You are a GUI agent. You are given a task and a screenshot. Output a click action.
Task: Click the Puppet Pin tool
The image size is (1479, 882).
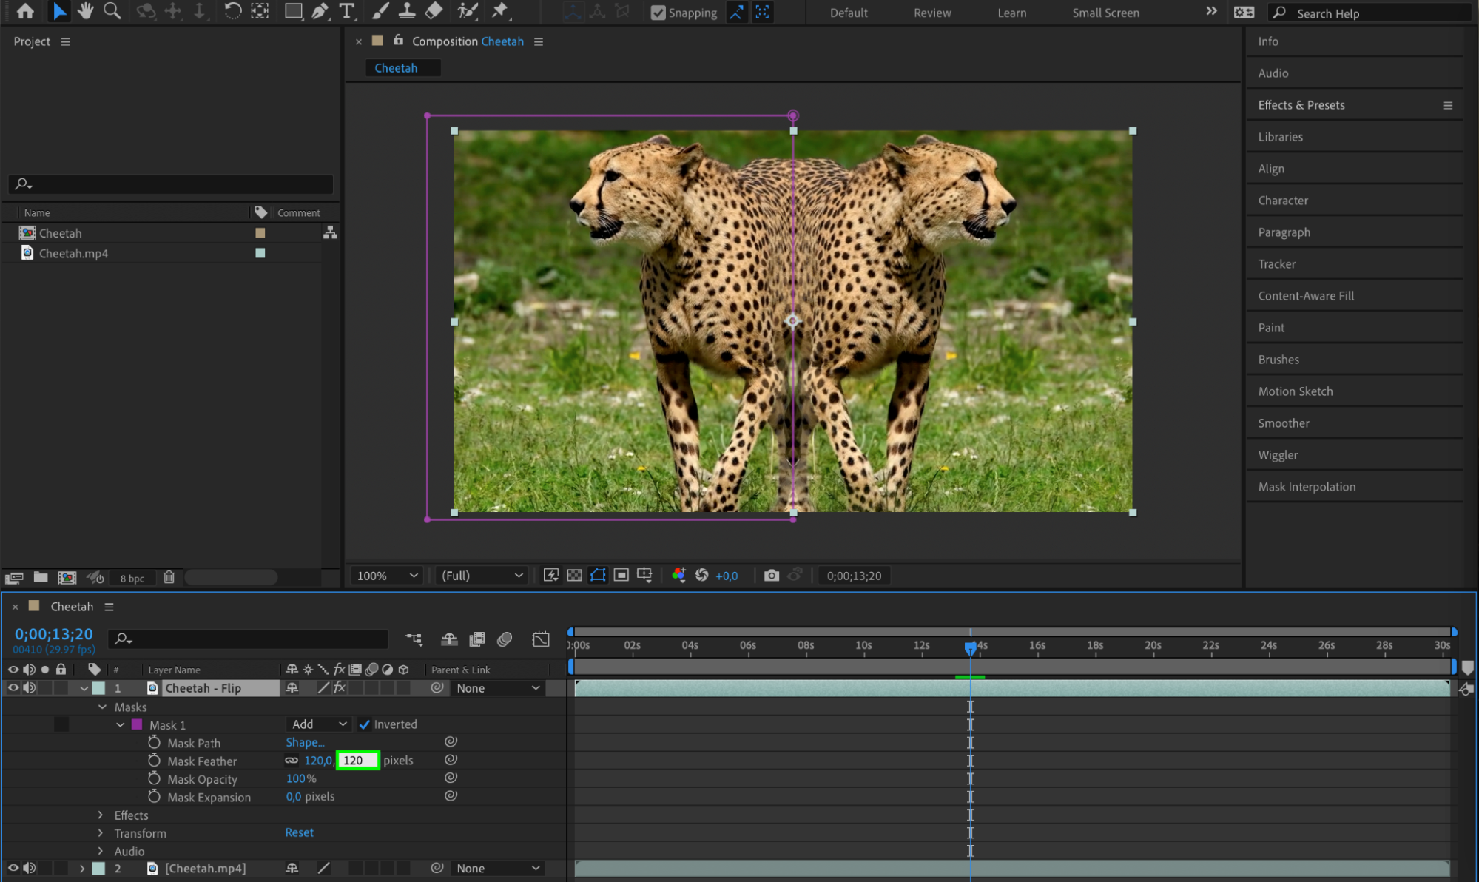[x=500, y=11]
